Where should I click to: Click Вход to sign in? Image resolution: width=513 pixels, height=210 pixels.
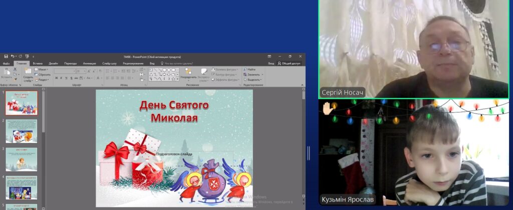(271, 63)
